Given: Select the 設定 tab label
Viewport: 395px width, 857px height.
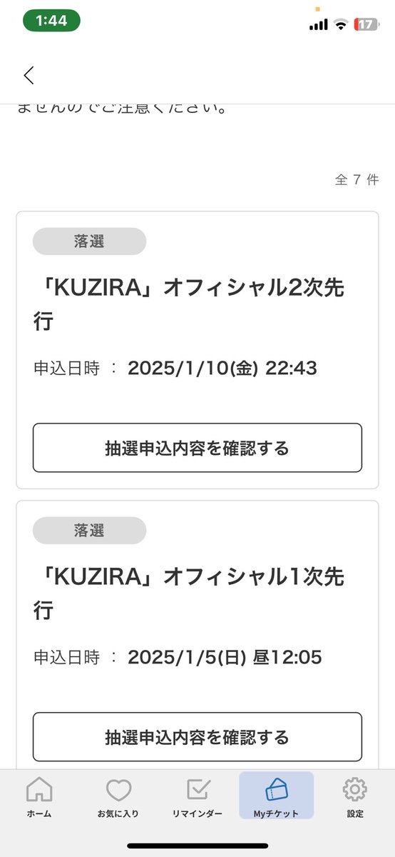Looking at the screenshot, I should click(x=355, y=813).
